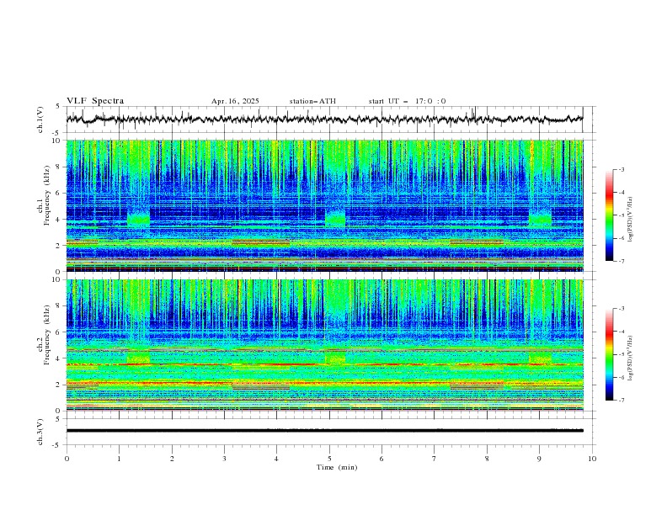Screen dimensions: 667x515
Task: Click the "VLF Spectra" title text
Action: 95,101
